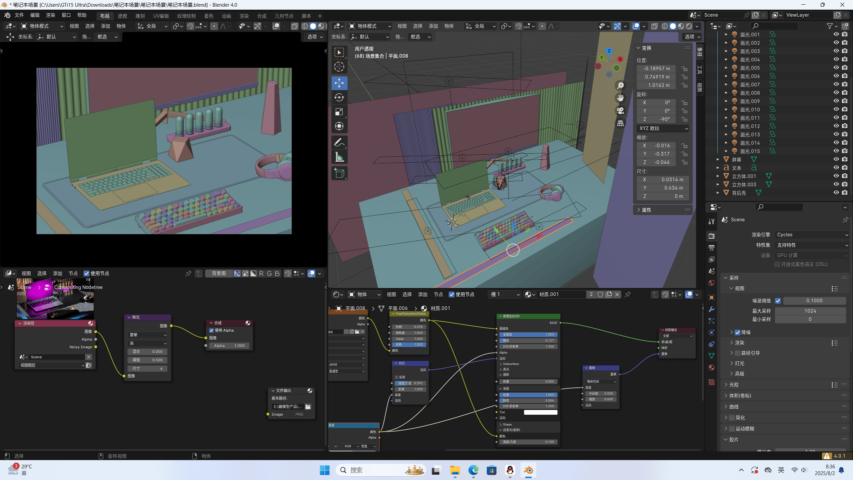Select the 3D Cursor tool
The image size is (853, 480).
[x=339, y=67]
